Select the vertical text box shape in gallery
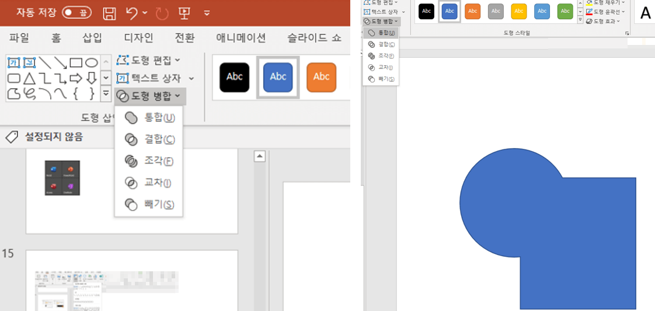 point(30,63)
